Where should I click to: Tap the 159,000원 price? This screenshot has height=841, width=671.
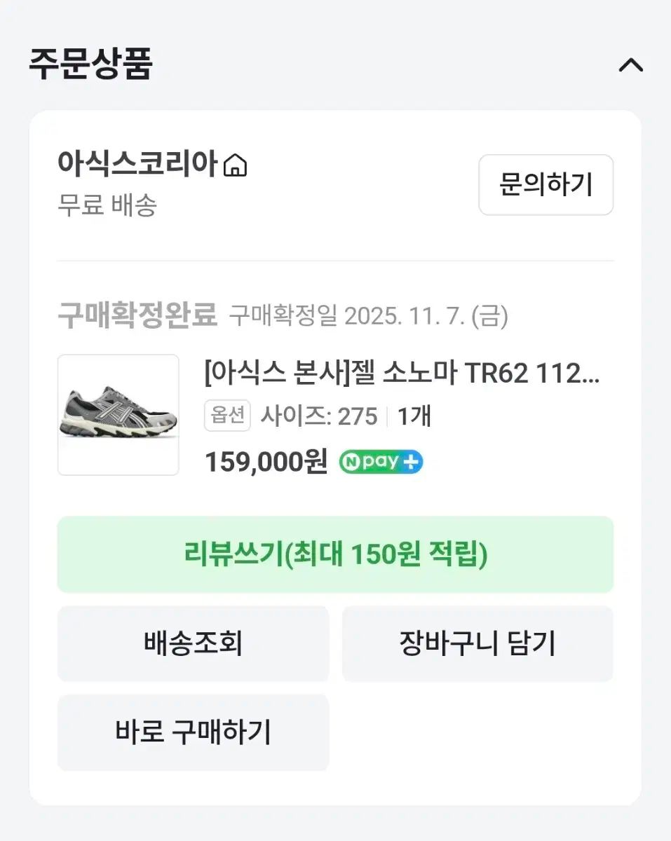266,462
